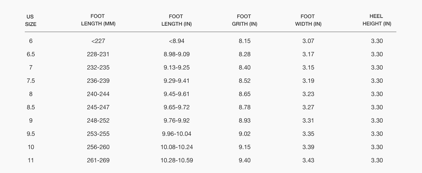Viewport: 422px width, 173px height.
Task: Click heel height value for size 8.5
Action: pos(376,107)
